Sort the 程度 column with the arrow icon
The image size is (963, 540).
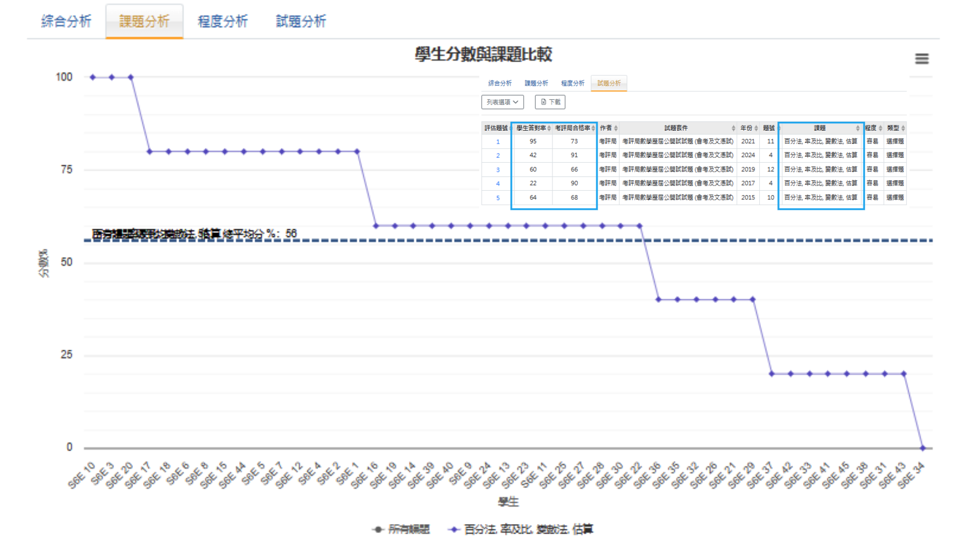click(x=882, y=129)
